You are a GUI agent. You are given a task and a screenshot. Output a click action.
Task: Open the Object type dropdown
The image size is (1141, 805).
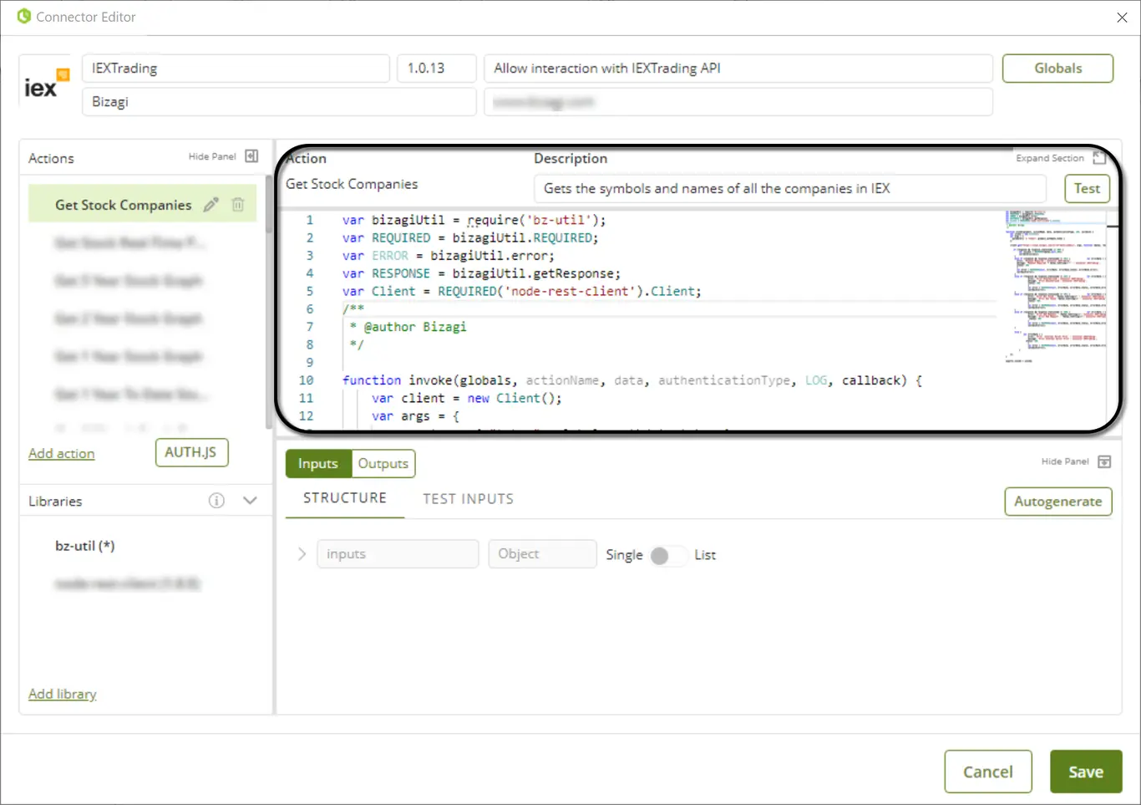pyautogui.click(x=542, y=554)
